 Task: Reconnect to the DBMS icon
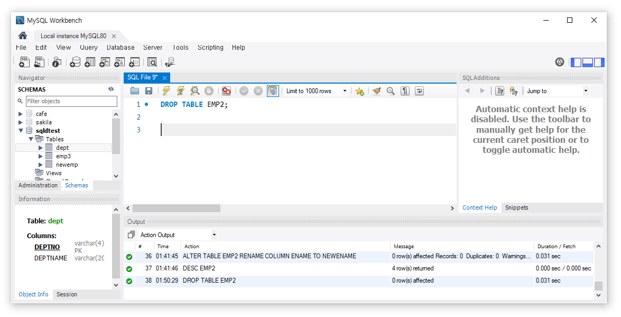[x=170, y=62]
